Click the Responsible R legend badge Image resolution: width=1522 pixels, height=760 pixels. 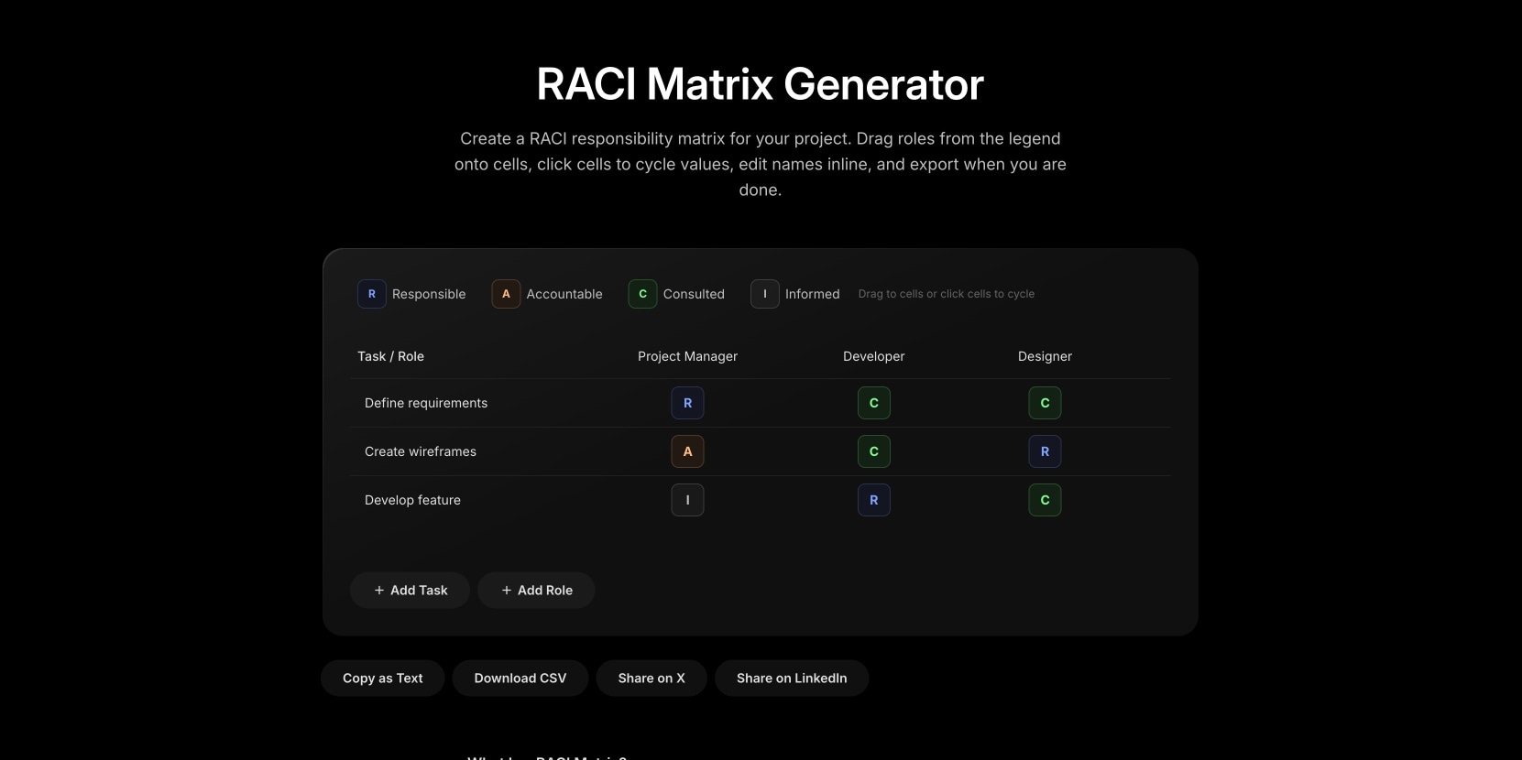click(371, 294)
